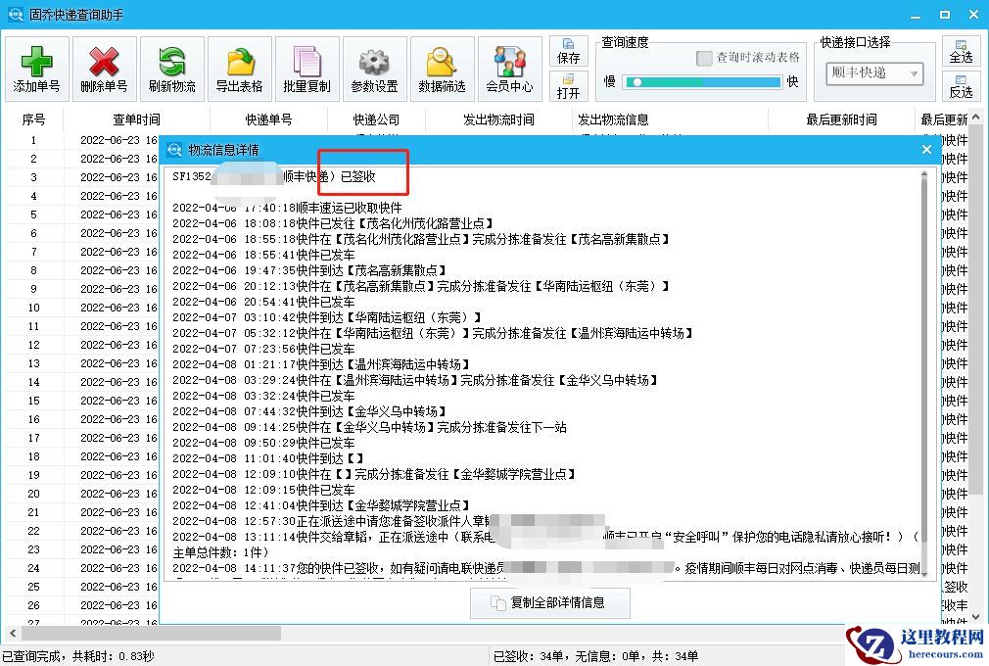
Task: Click status bar text 已查询完成，共耗时
Action: click(78, 656)
